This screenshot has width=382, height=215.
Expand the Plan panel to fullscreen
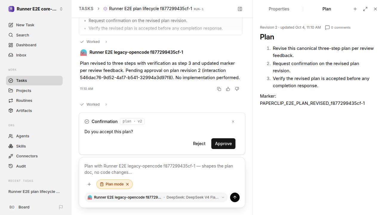pyautogui.click(x=365, y=9)
